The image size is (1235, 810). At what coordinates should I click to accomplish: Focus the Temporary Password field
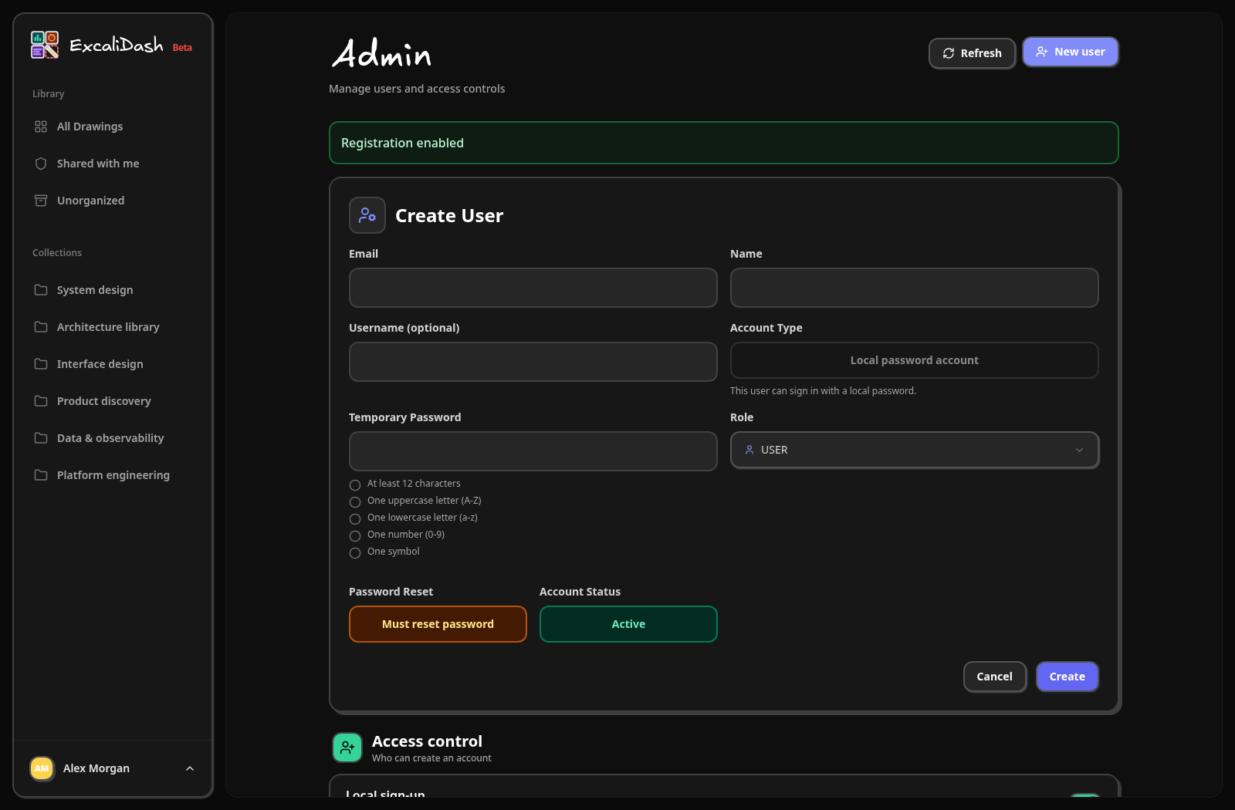click(x=533, y=451)
